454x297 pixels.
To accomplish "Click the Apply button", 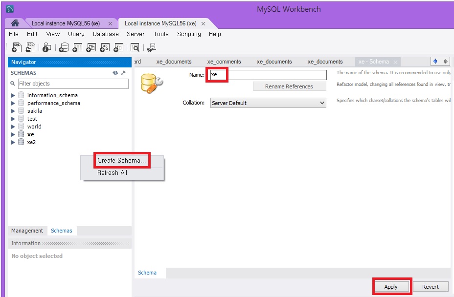I will pos(391,287).
